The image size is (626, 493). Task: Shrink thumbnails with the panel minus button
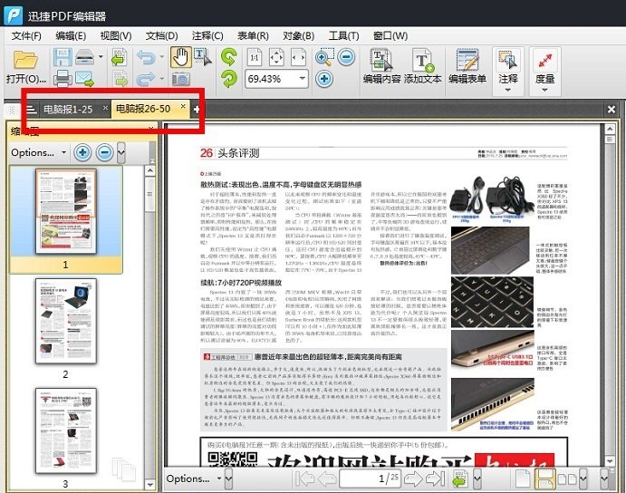coord(104,152)
